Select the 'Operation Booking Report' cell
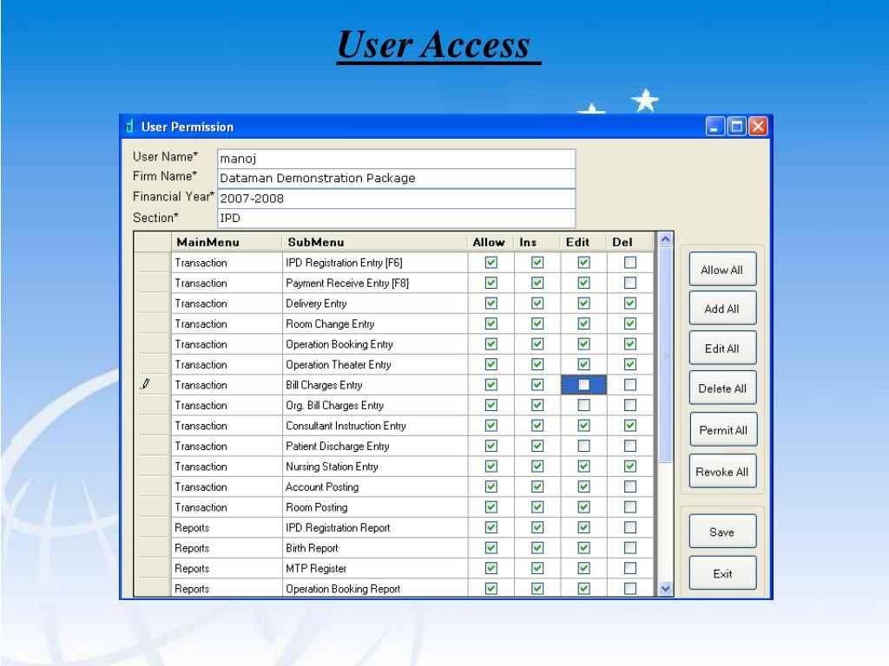Viewport: 889px width, 666px height. (x=375, y=589)
